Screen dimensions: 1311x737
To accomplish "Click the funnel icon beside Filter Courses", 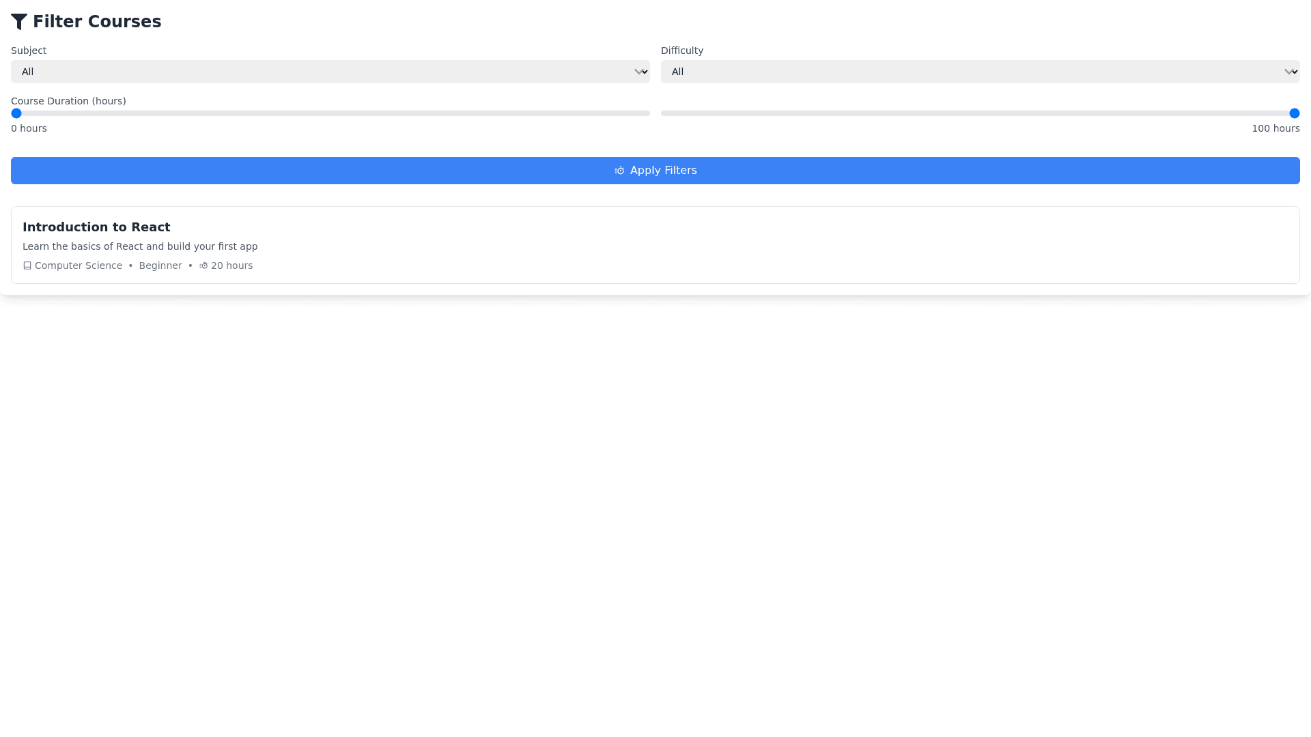I will [x=19, y=22].
